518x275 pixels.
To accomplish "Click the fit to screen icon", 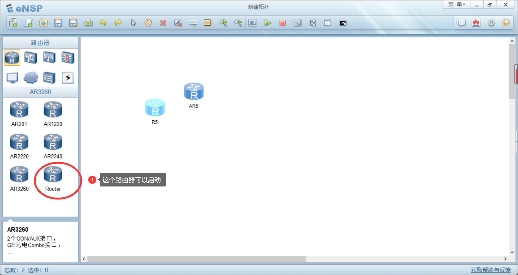I will pyautogui.click(x=253, y=23).
